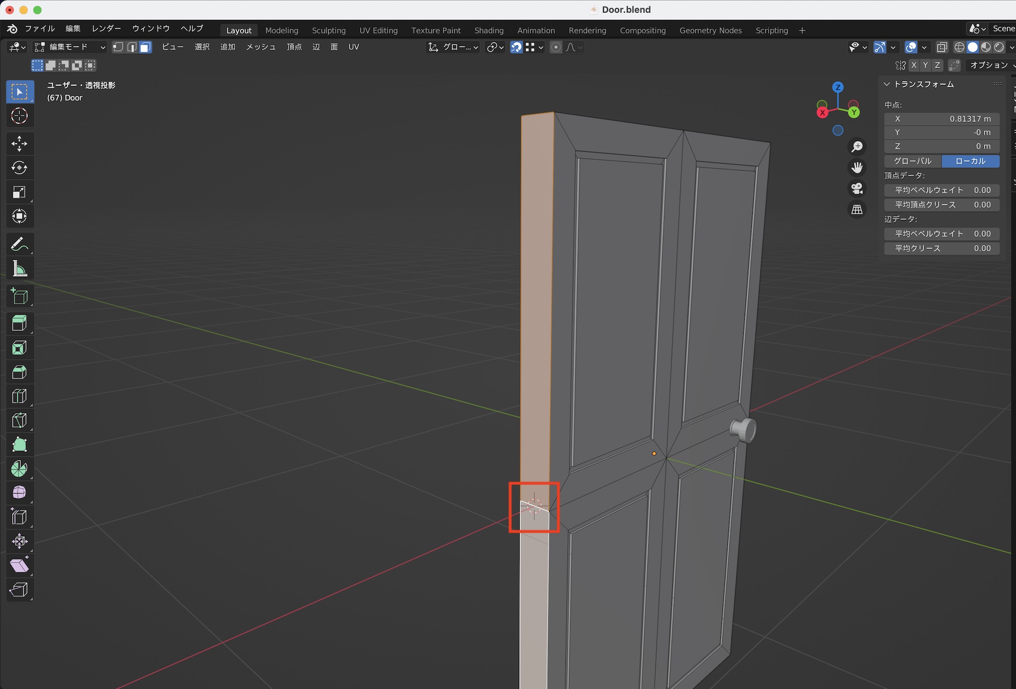
Task: Activate the Loop Cut tool
Action: [x=19, y=396]
